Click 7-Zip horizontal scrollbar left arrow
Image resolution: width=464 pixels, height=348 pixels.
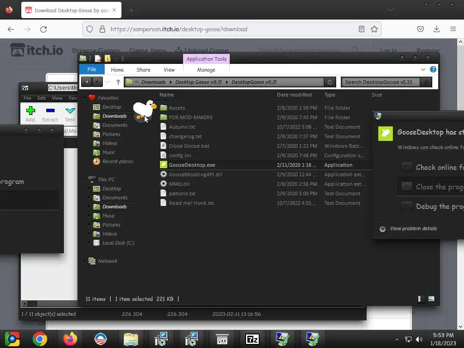(25, 304)
